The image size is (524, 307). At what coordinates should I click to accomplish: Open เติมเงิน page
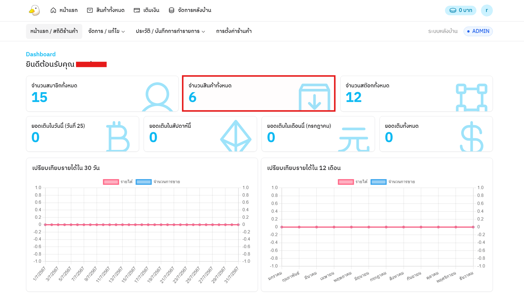(147, 10)
